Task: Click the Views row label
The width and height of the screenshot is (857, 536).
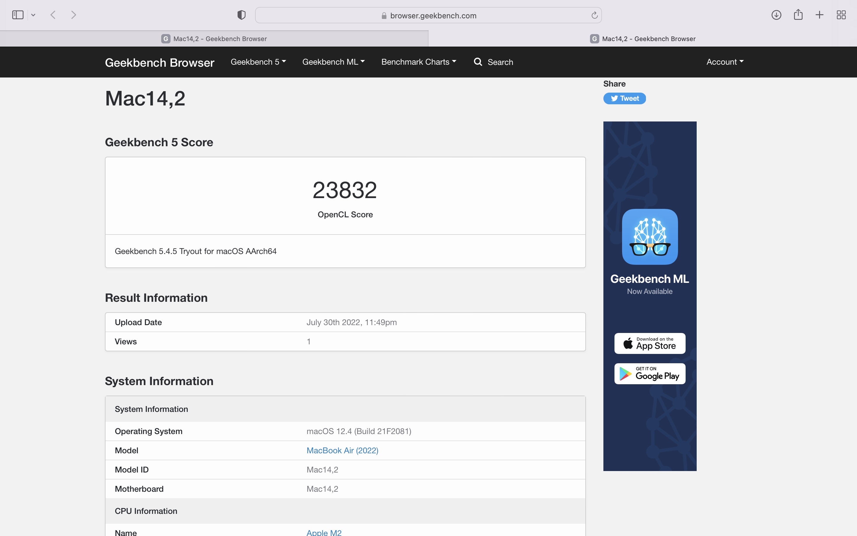Action: tap(126, 341)
